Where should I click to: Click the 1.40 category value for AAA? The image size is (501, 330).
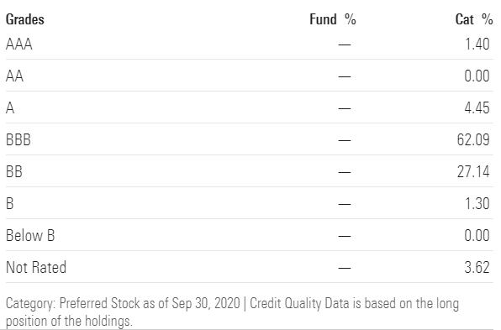tap(477, 44)
